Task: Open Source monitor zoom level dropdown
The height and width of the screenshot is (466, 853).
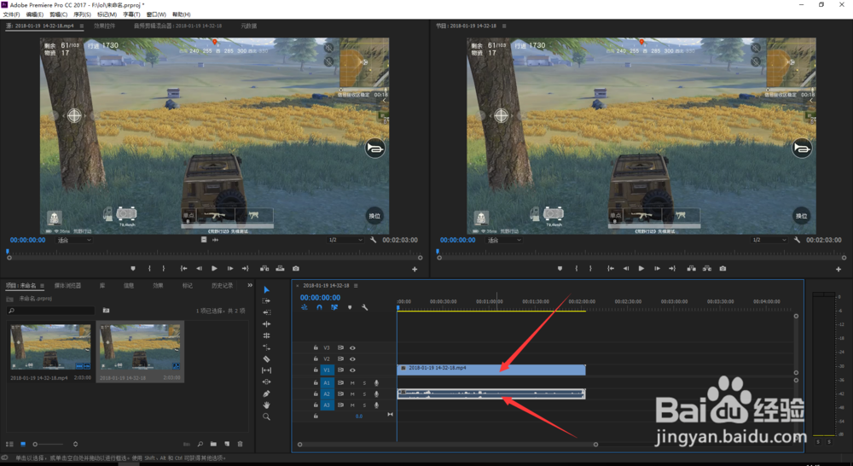Action: point(74,240)
